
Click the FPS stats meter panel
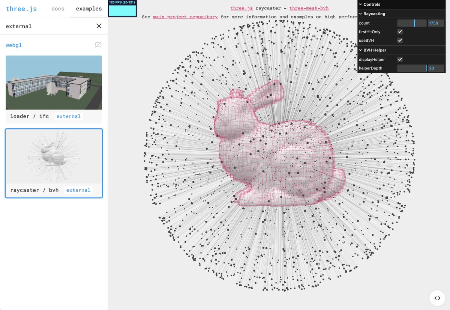(122, 10)
